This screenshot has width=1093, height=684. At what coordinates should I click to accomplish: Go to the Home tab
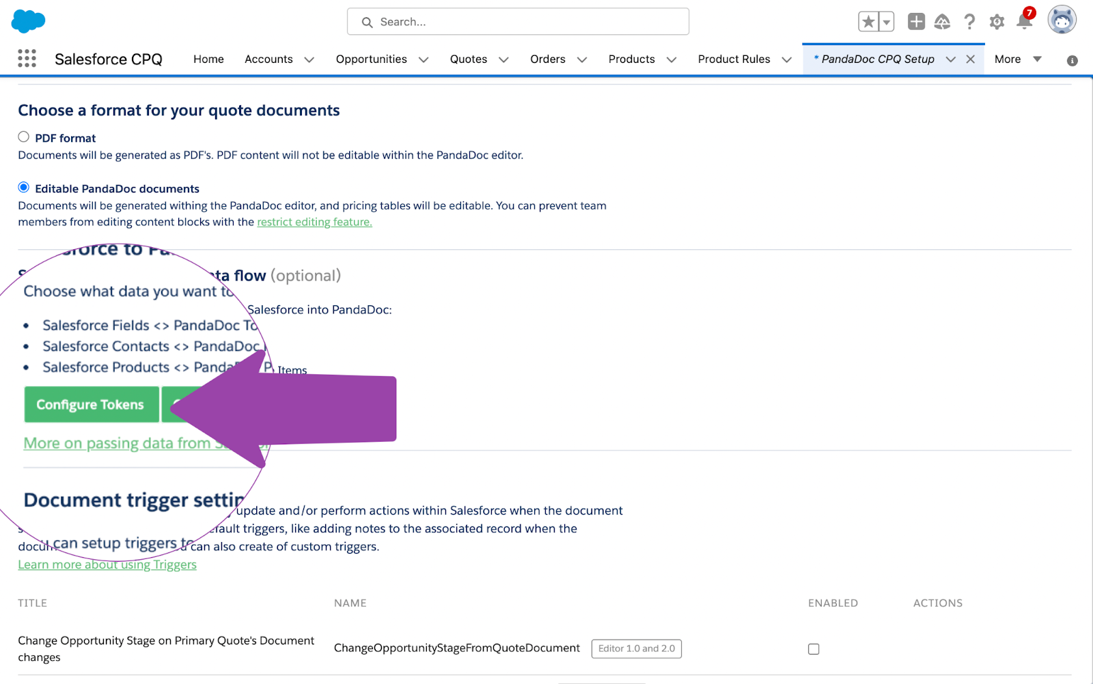(208, 59)
